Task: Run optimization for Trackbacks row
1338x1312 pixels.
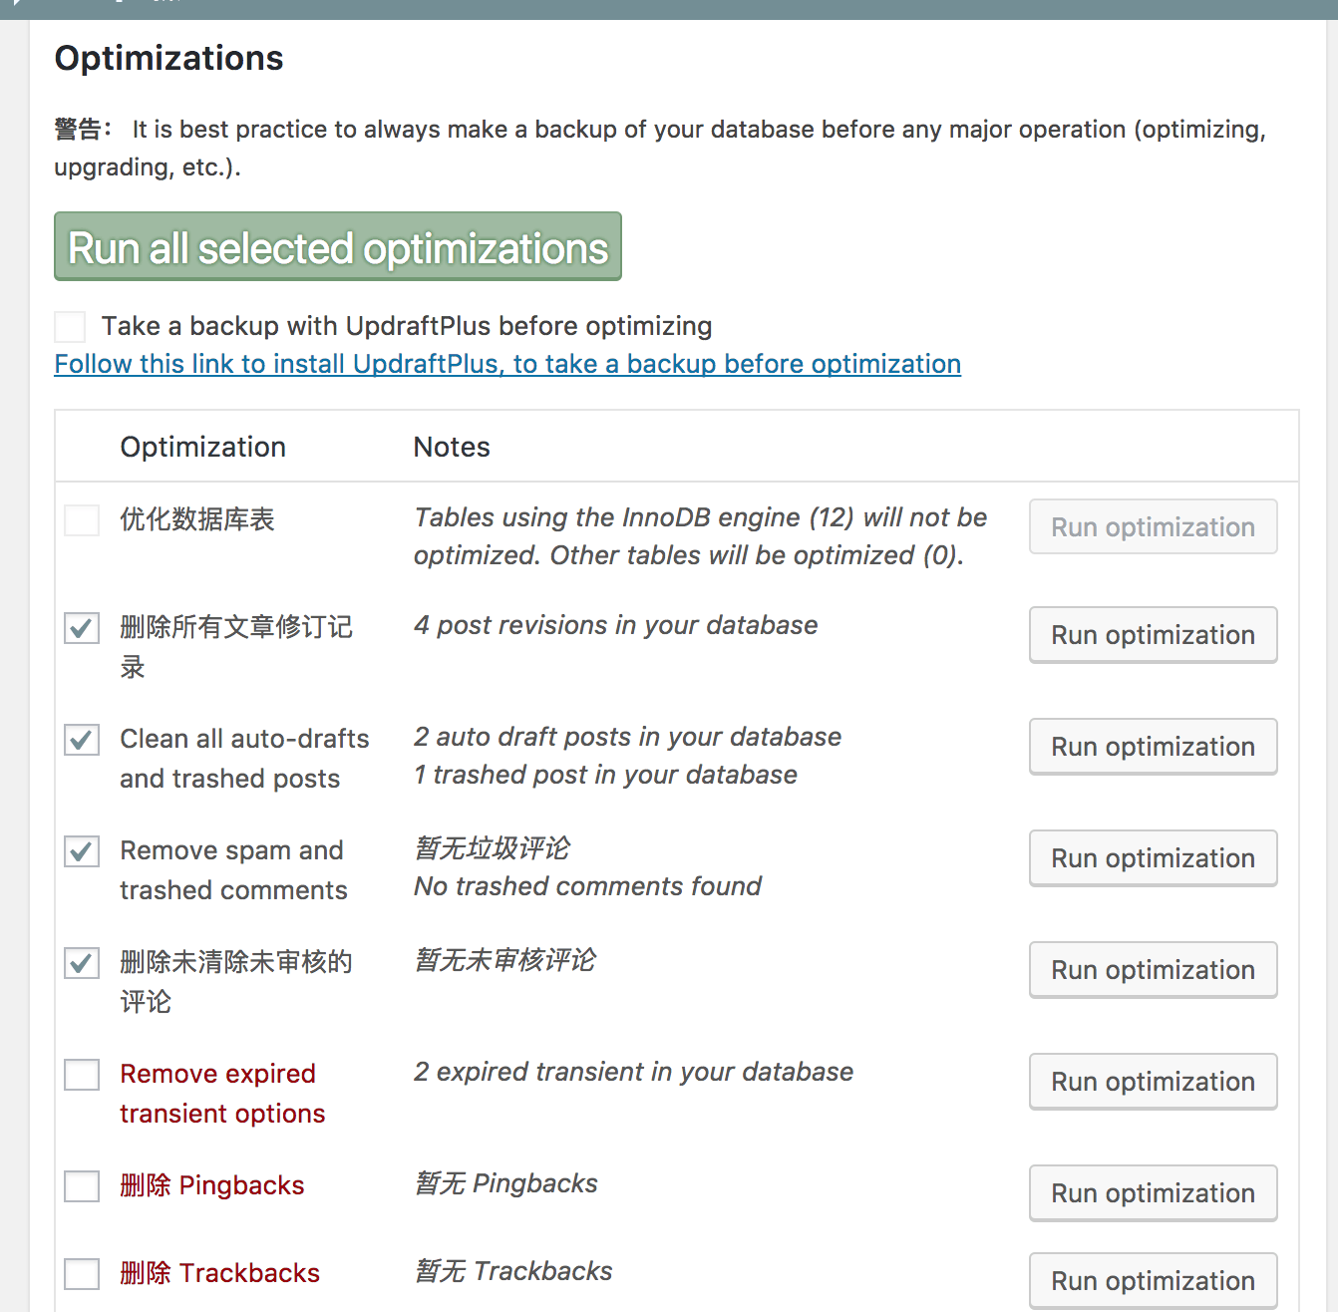Action: [1153, 1281]
